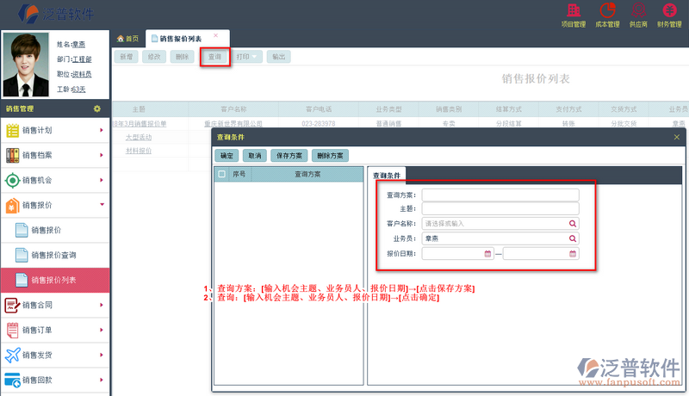
Task: Click the 首页 home icon
Action: tap(121, 39)
